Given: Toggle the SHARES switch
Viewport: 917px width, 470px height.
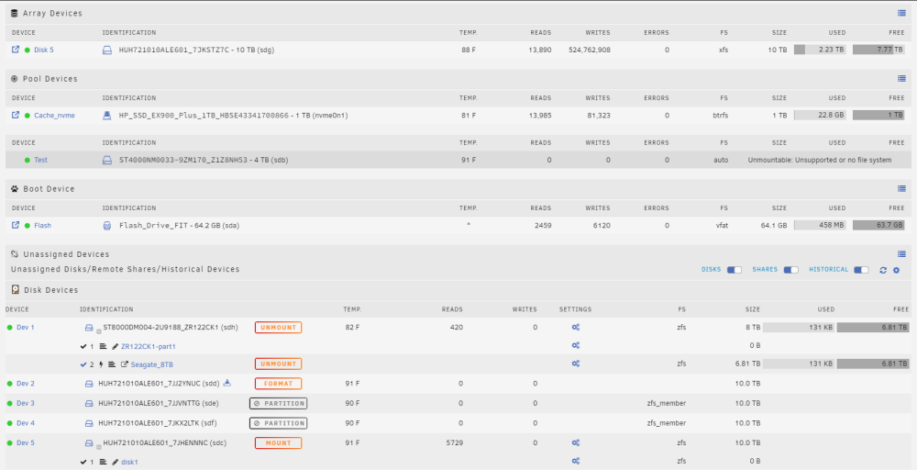Looking at the screenshot, I should (x=790, y=270).
